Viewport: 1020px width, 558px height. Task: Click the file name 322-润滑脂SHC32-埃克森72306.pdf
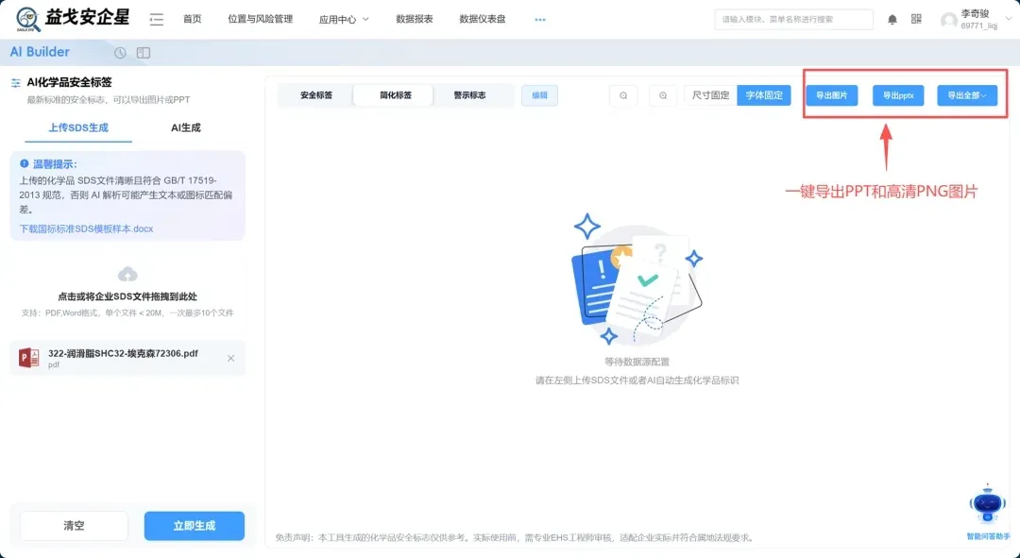click(123, 353)
